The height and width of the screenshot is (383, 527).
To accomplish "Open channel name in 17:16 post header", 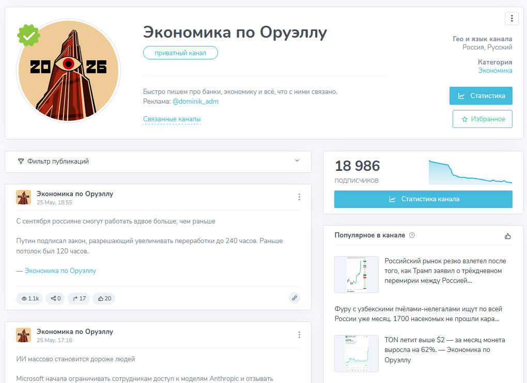I will 75,331.
